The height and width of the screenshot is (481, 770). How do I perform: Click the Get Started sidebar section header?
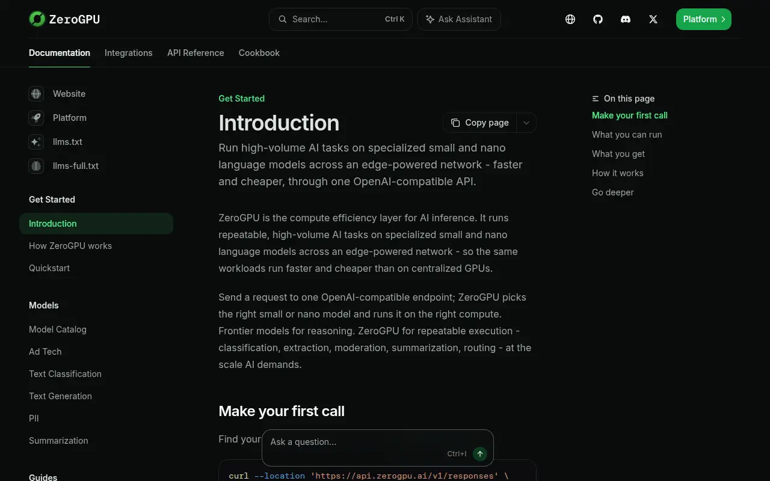(52, 200)
